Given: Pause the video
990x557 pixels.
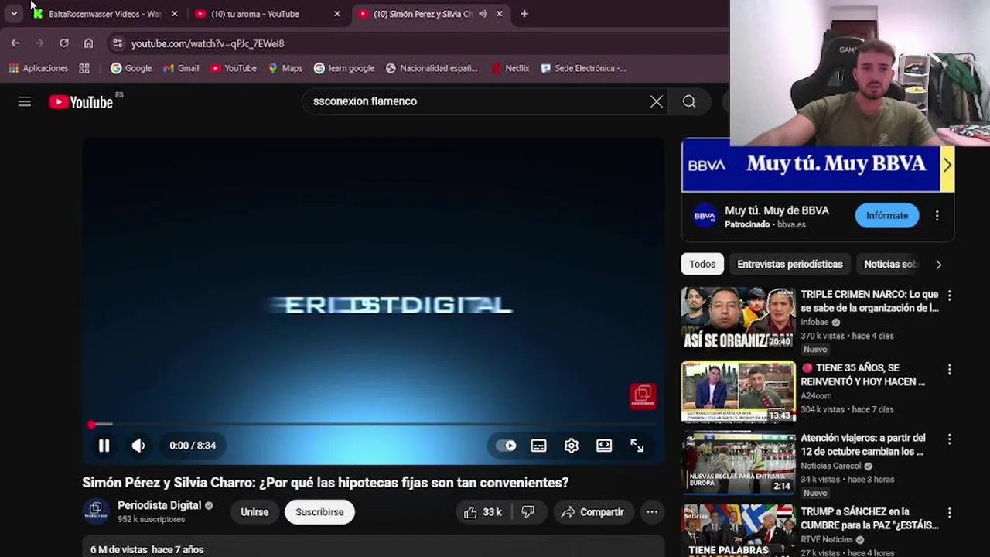Looking at the screenshot, I should click(x=104, y=446).
